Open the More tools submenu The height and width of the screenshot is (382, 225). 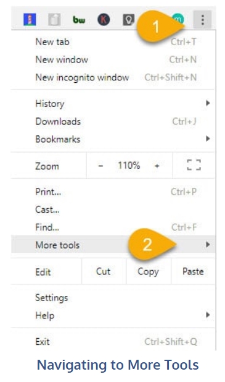pos(113,245)
